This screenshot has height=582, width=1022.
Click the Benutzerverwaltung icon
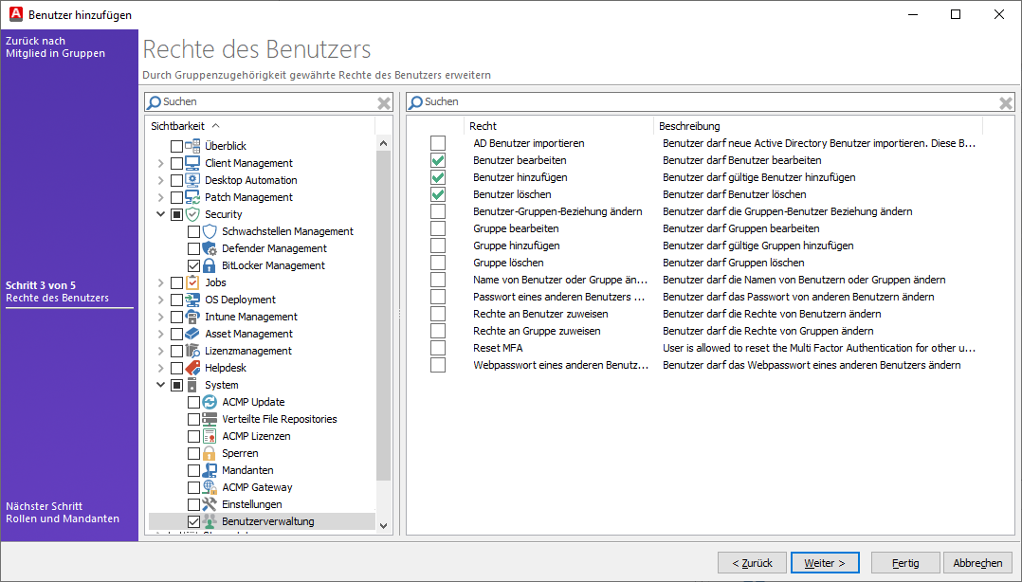[209, 520]
